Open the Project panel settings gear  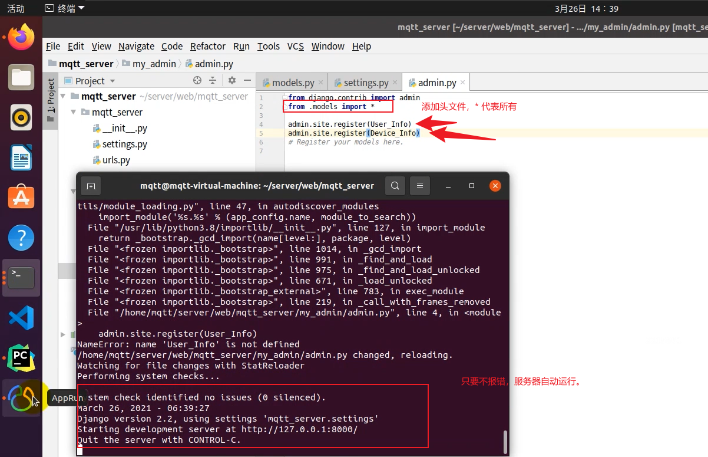pos(232,81)
